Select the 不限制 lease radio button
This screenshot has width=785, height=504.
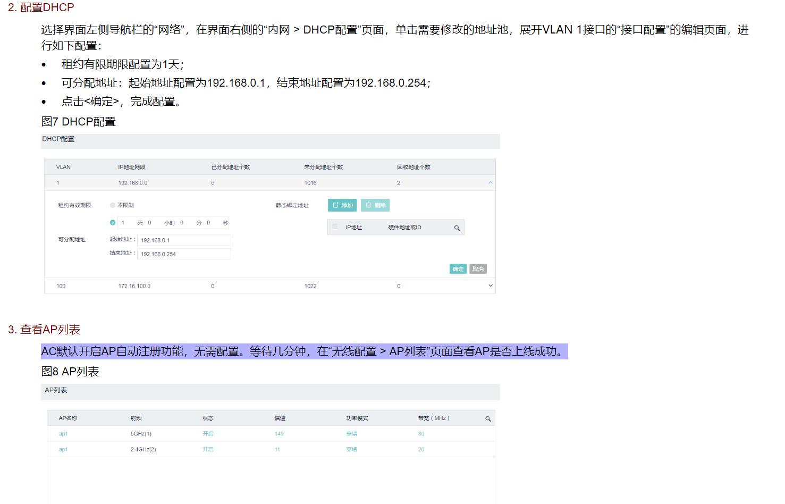coord(113,205)
